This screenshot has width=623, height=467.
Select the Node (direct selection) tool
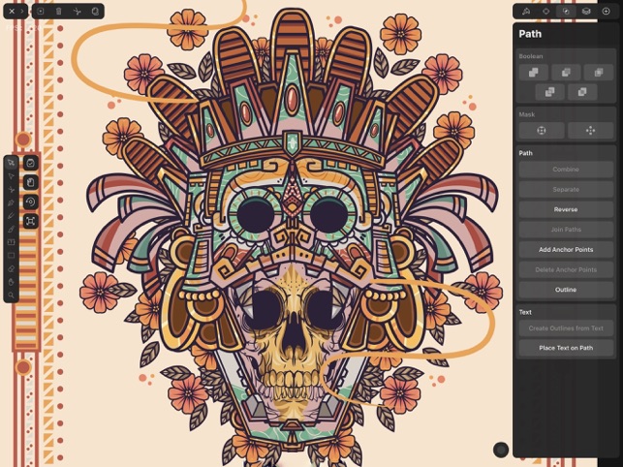tap(11, 176)
